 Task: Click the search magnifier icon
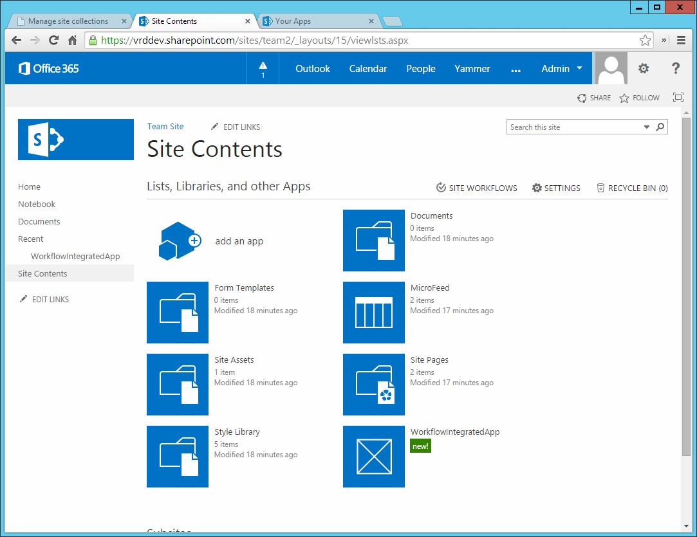tap(660, 127)
